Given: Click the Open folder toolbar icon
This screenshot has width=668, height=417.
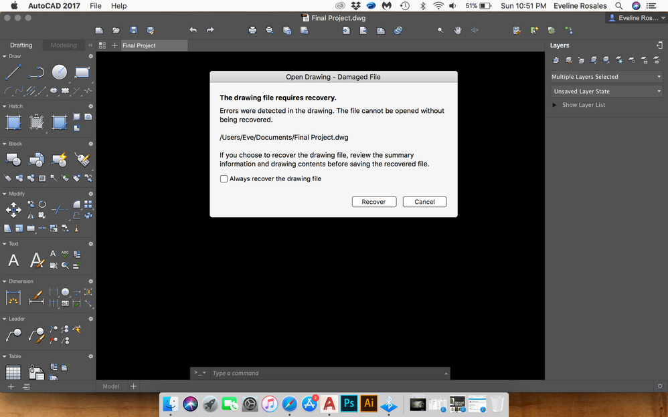Looking at the screenshot, I should (x=116, y=30).
